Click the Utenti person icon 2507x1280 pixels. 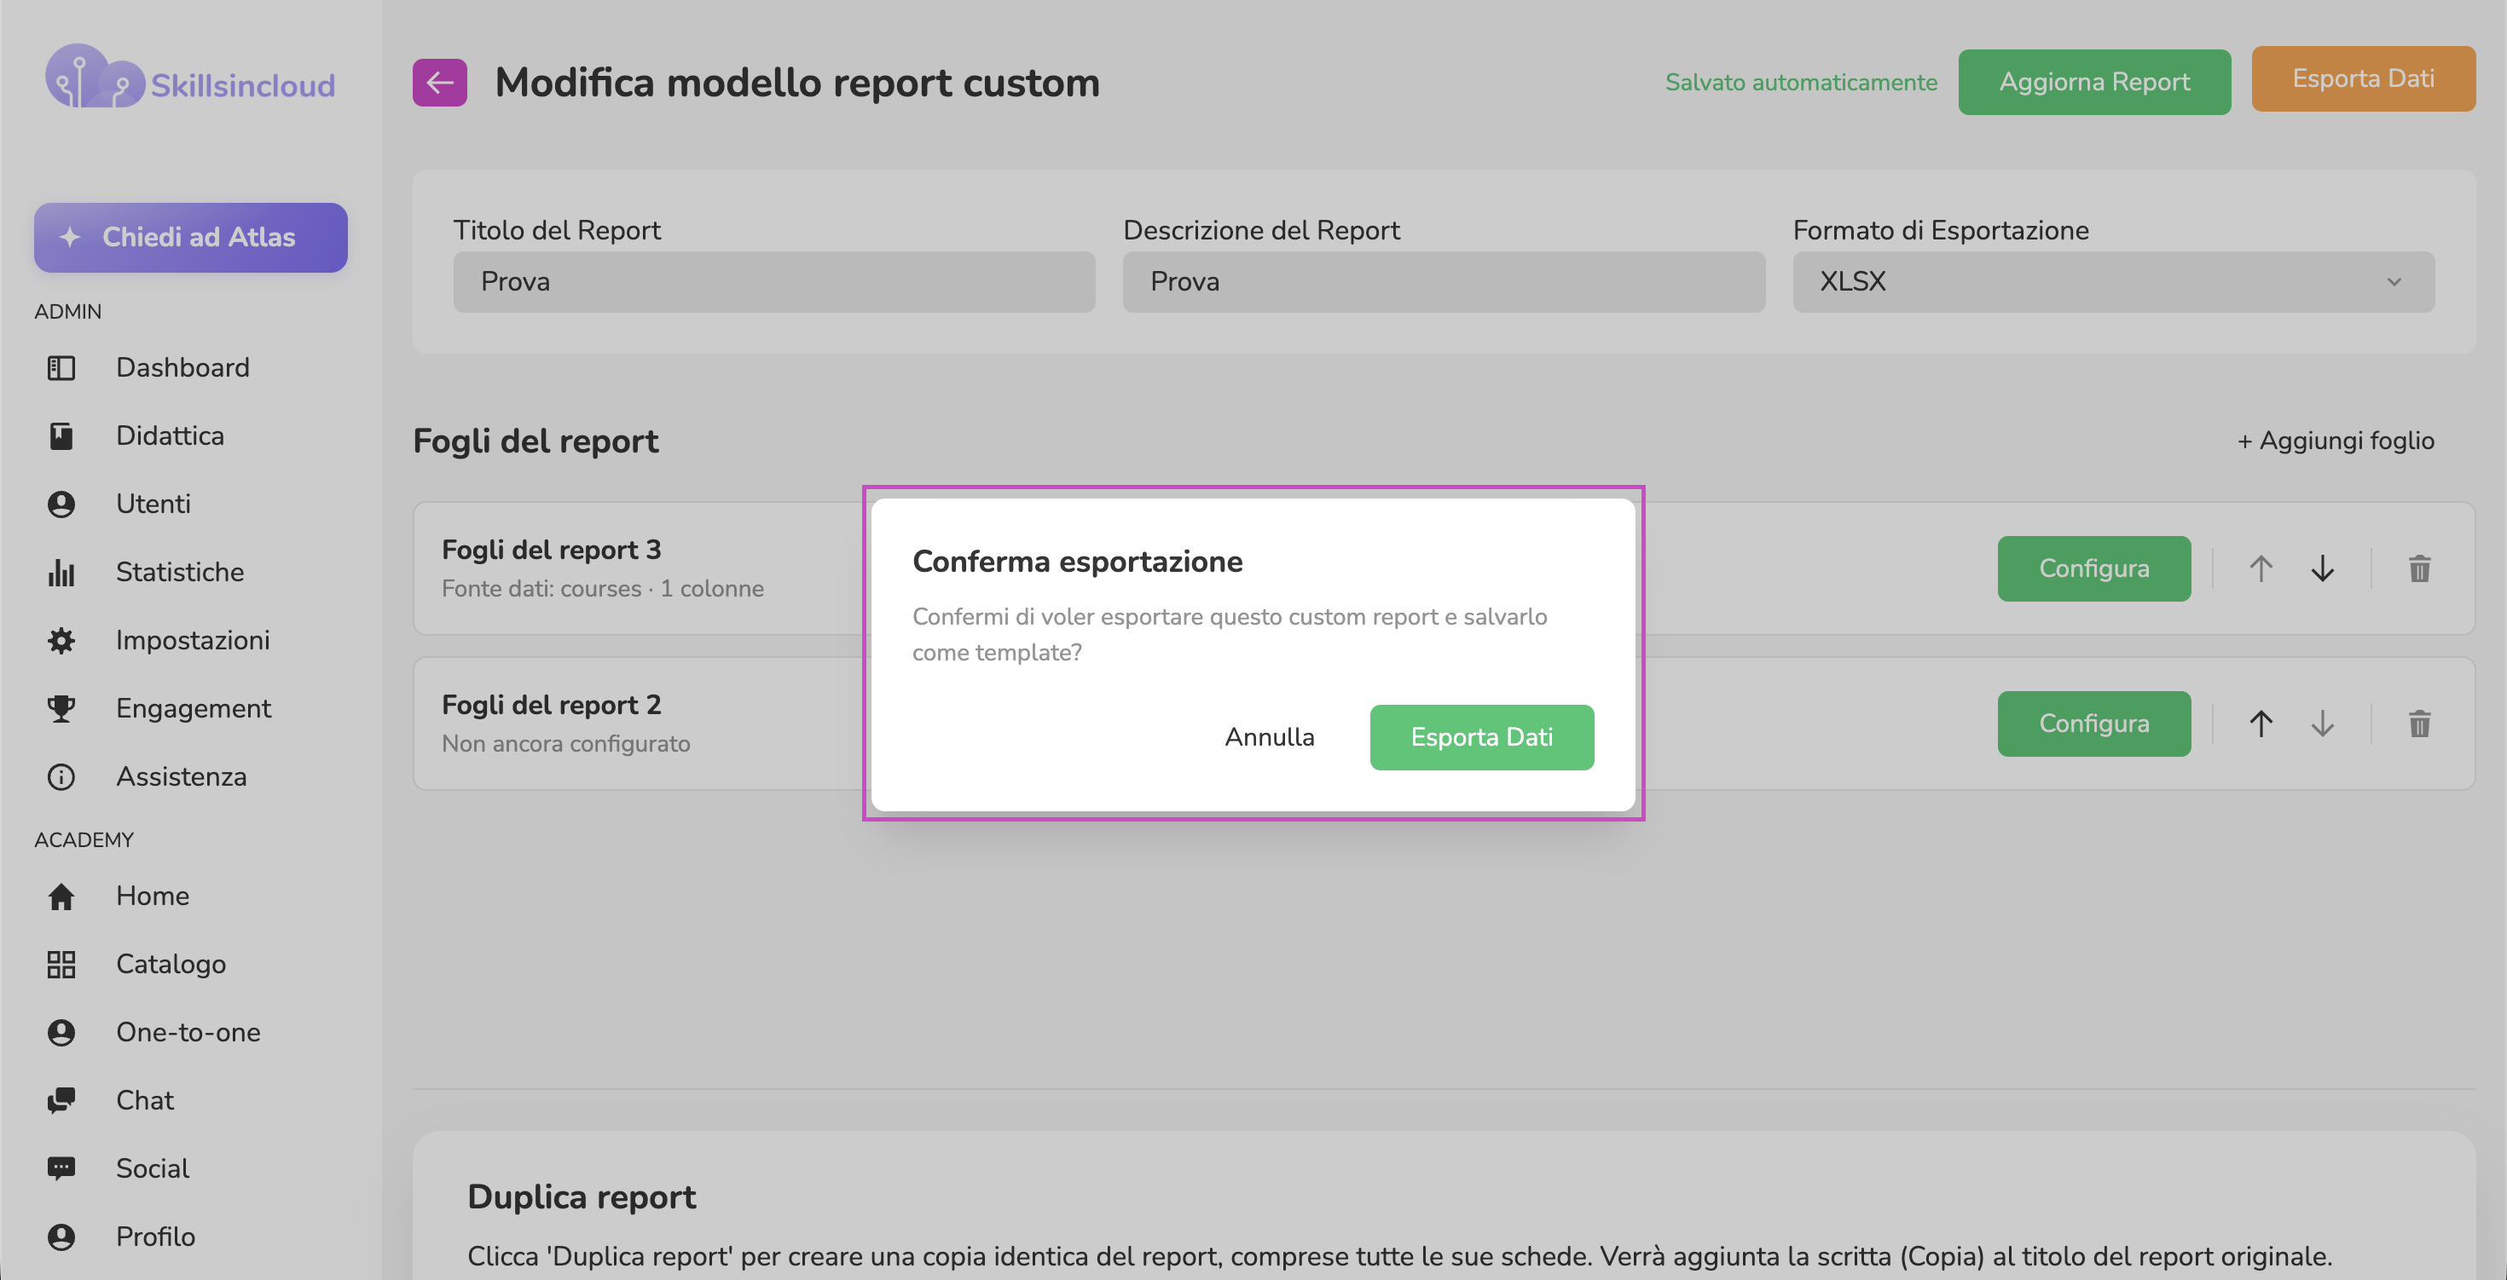61,504
